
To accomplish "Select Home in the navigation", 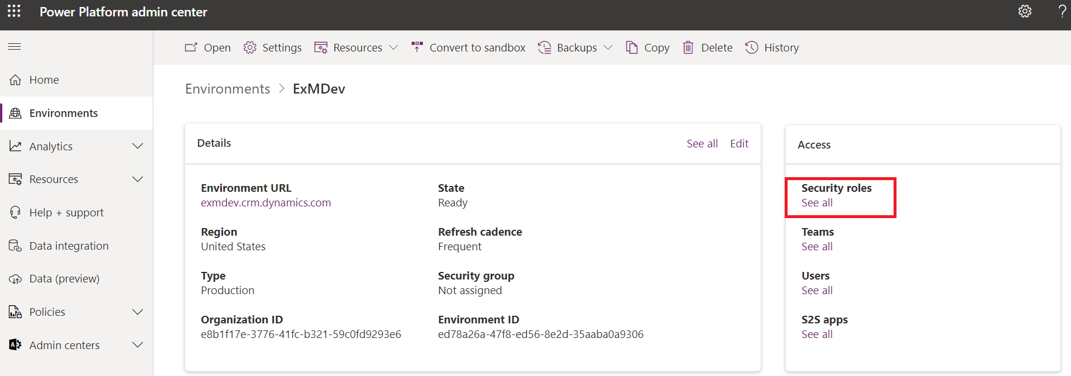I will tap(77, 80).
